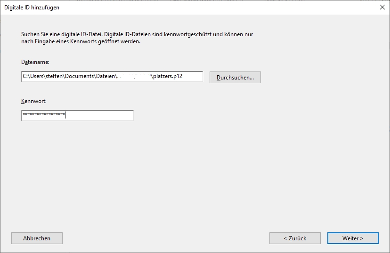
Task: Click the Documents segment of the path
Action: tap(81, 77)
